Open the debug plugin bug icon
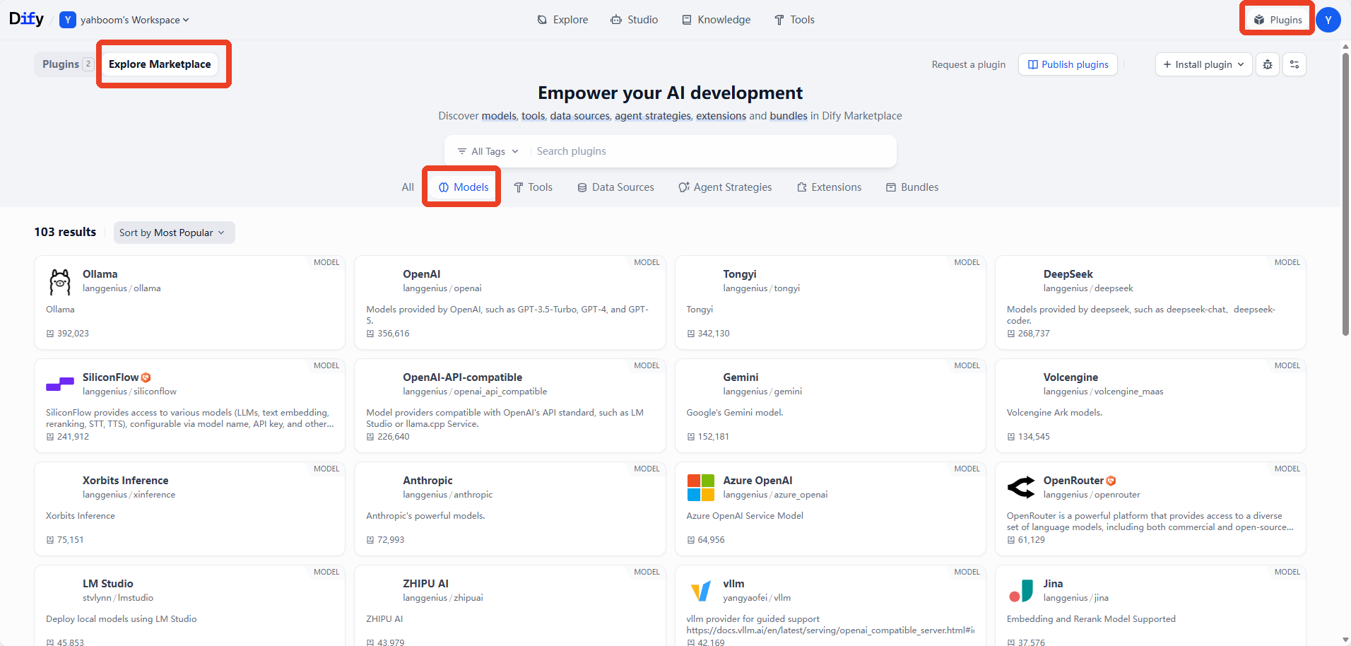 (x=1268, y=64)
